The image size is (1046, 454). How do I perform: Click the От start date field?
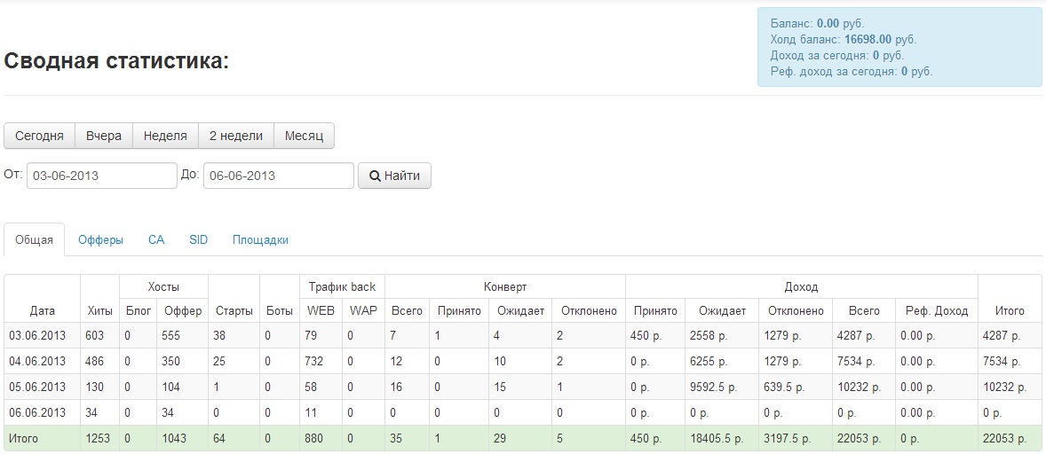click(x=101, y=176)
